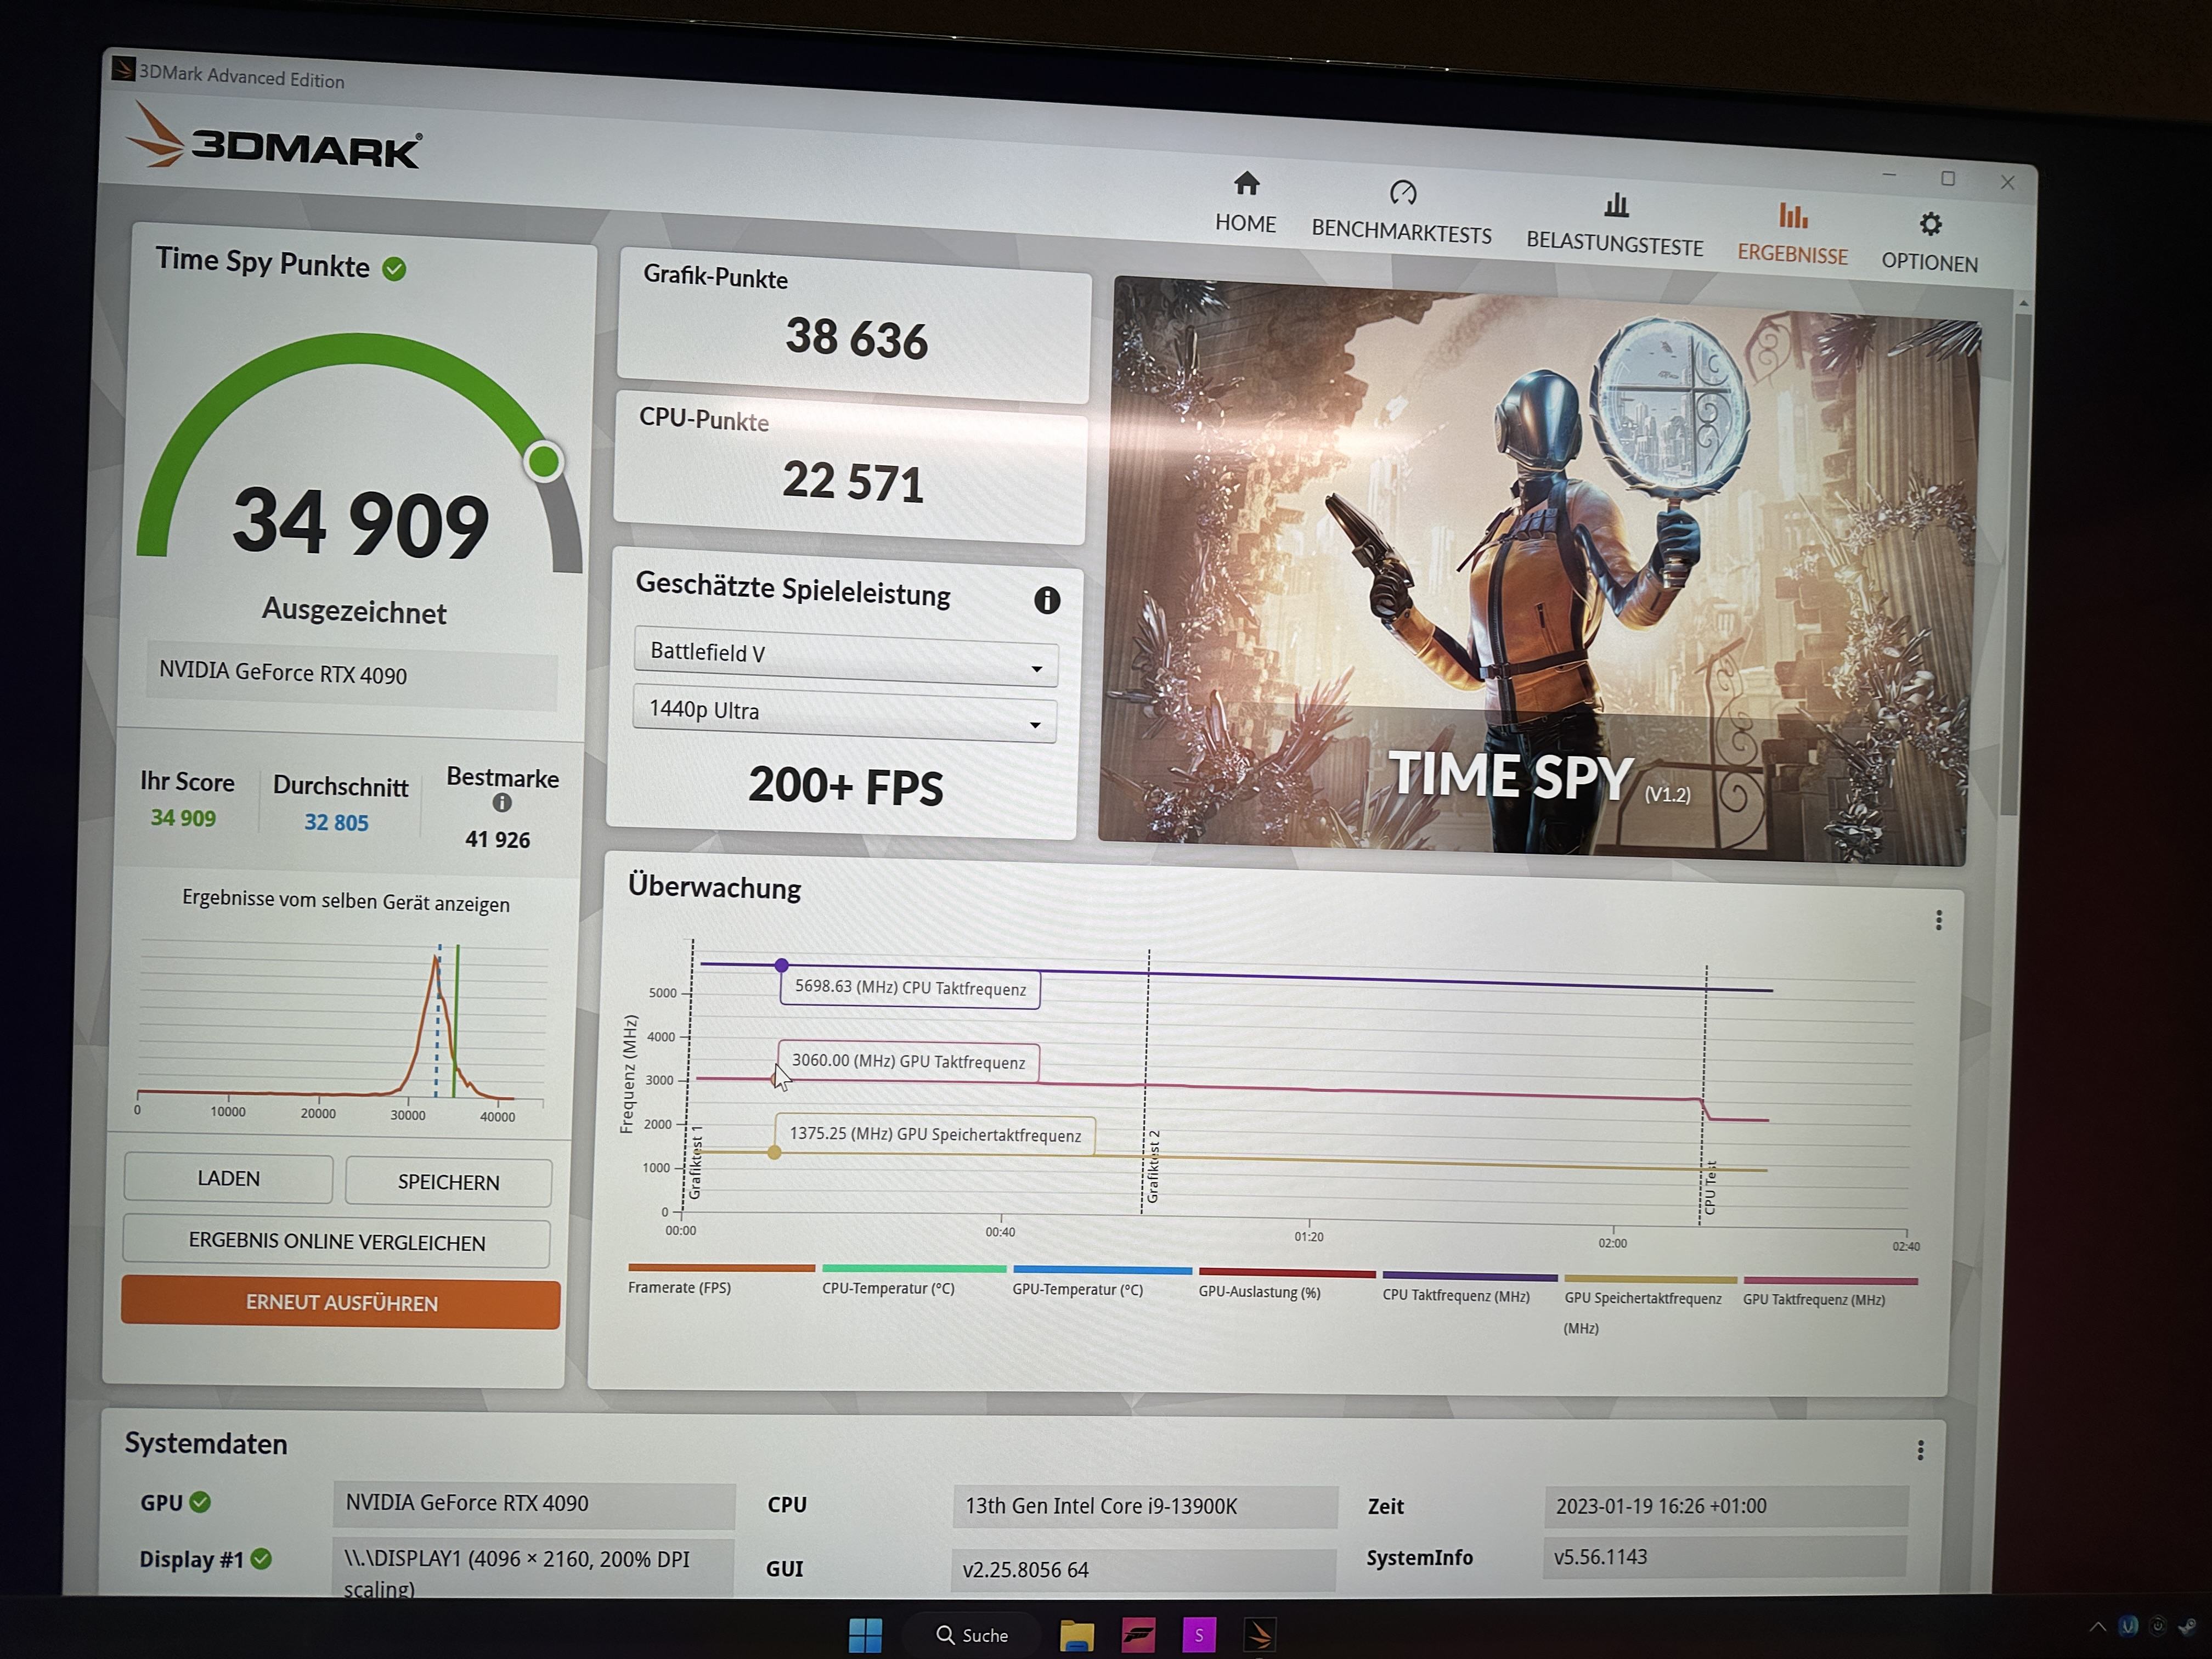
Task: Click the 3DMark taskbar icon
Action: pos(1259,1636)
